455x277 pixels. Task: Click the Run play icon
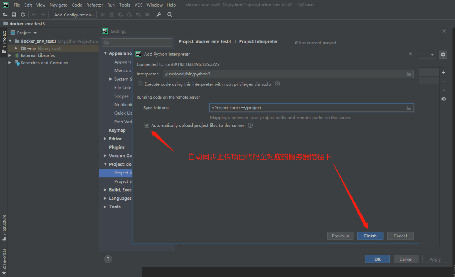[103, 15]
